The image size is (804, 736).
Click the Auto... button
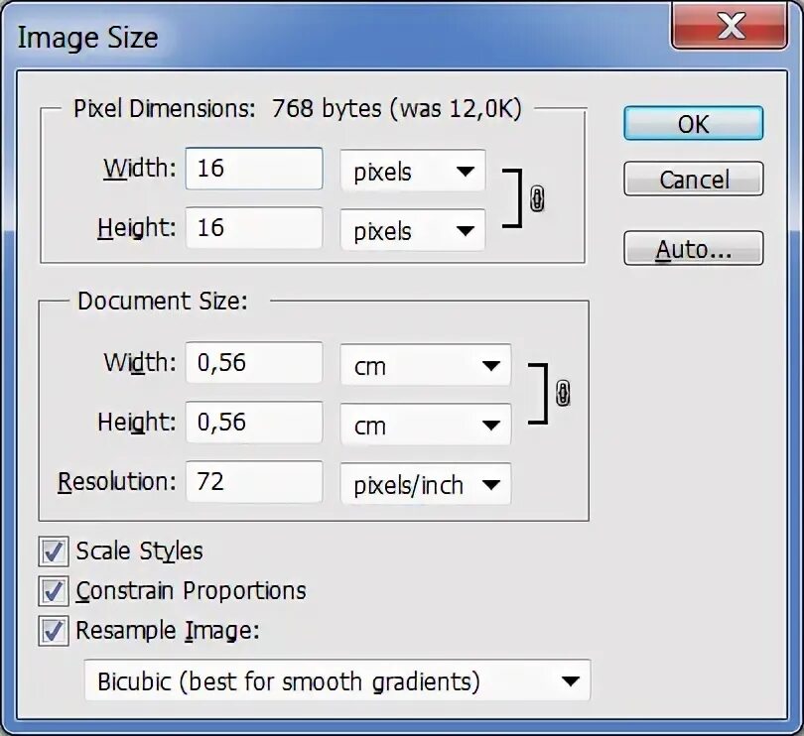(x=693, y=249)
